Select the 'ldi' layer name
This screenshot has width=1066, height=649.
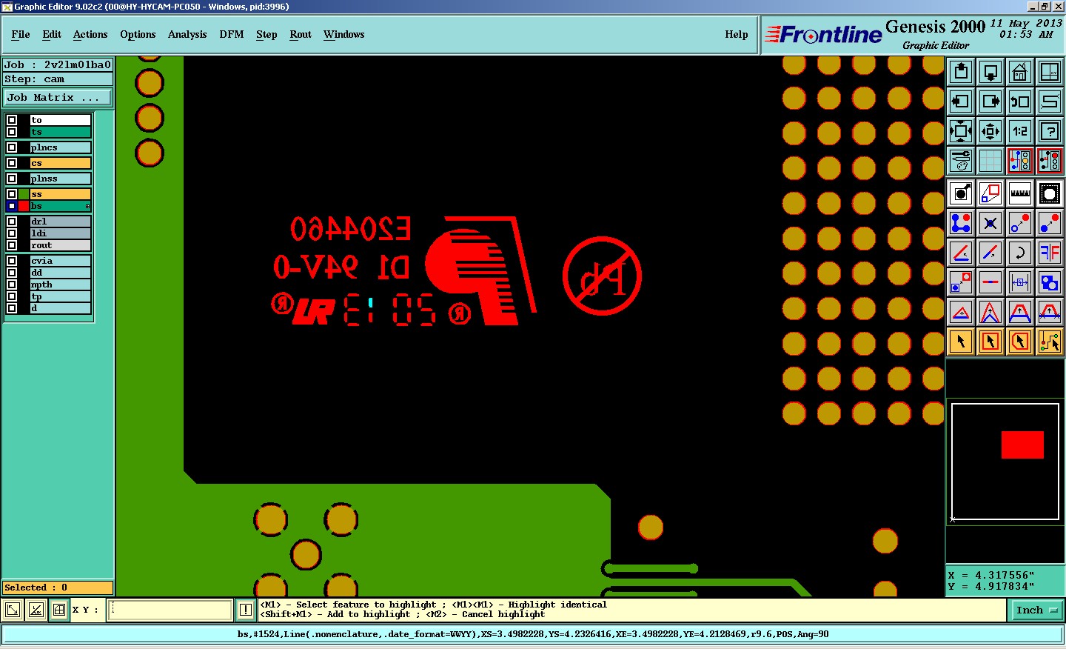(61, 233)
